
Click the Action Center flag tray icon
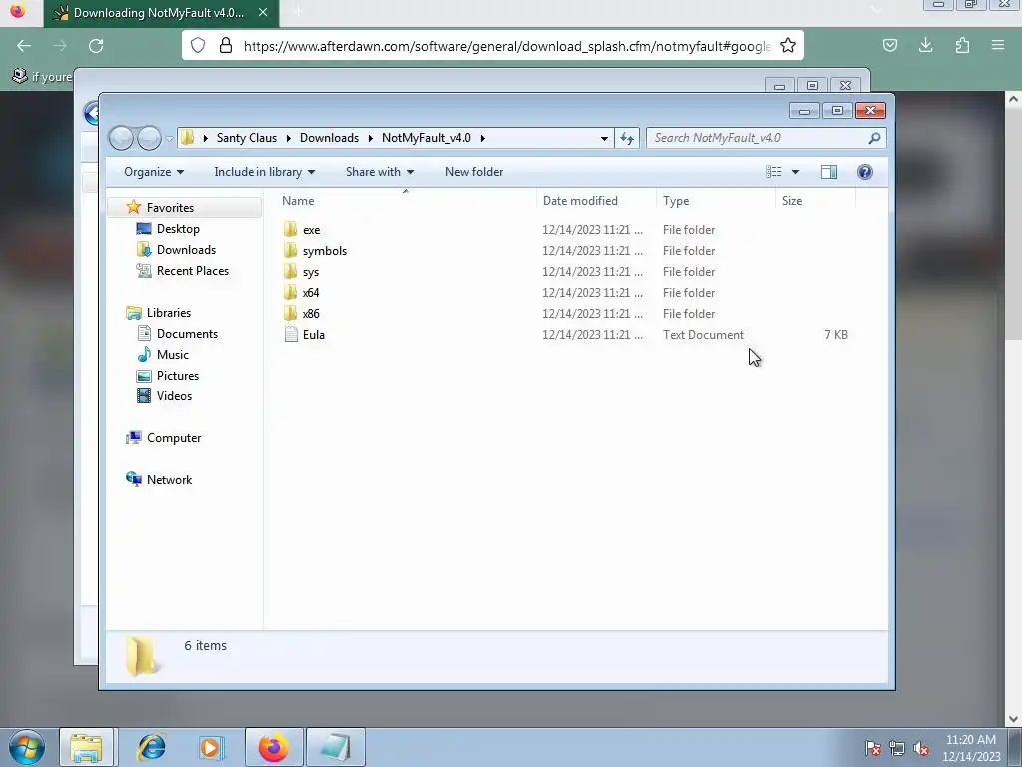(873, 749)
